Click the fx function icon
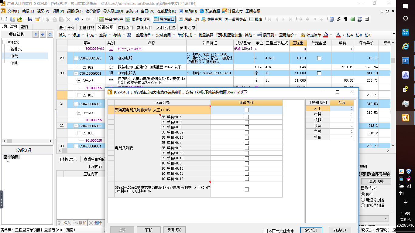Screen dimensions: 415x233 click(x=339, y=19)
